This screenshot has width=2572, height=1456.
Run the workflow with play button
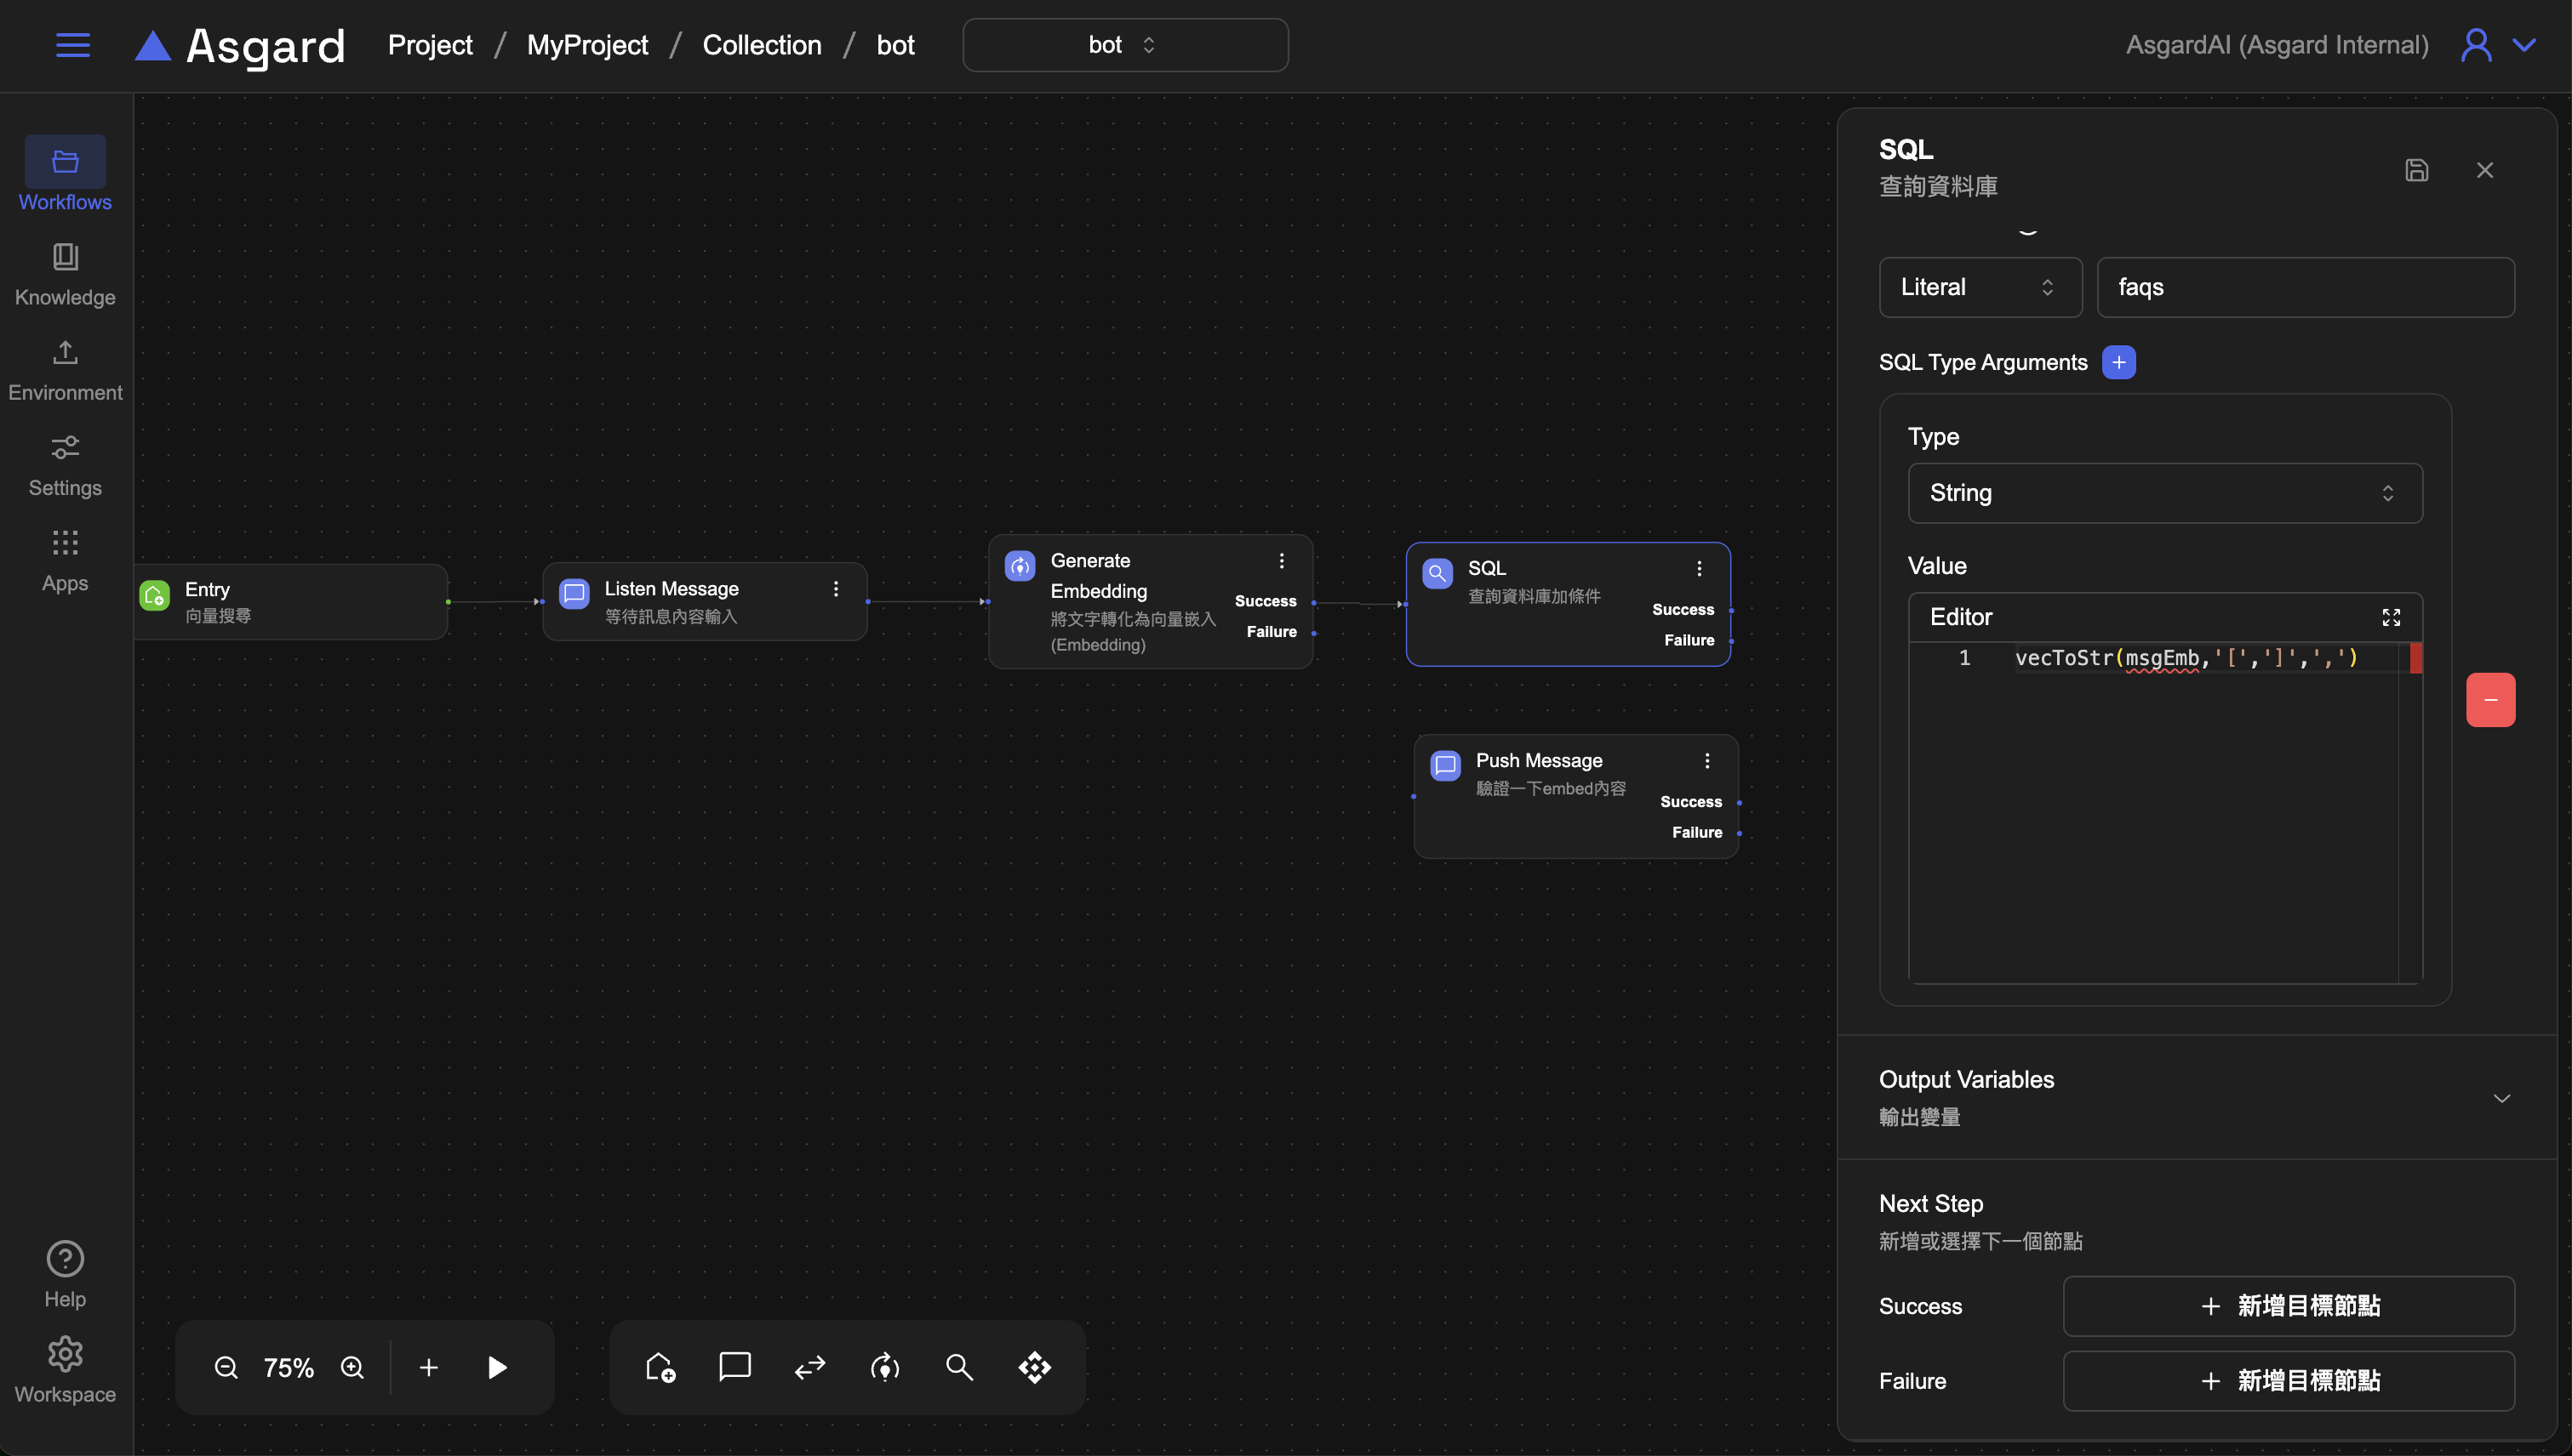click(x=497, y=1367)
